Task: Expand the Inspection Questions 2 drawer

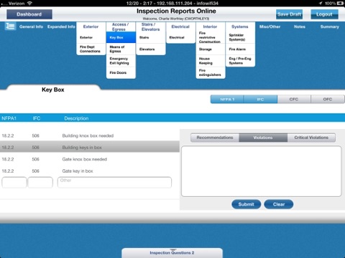Action: point(172,253)
